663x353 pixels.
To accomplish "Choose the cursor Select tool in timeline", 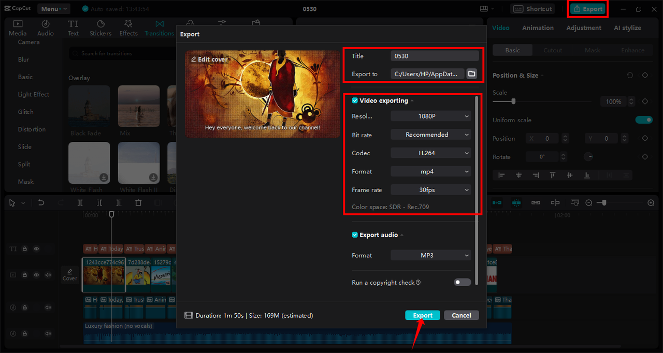I will pyautogui.click(x=13, y=203).
